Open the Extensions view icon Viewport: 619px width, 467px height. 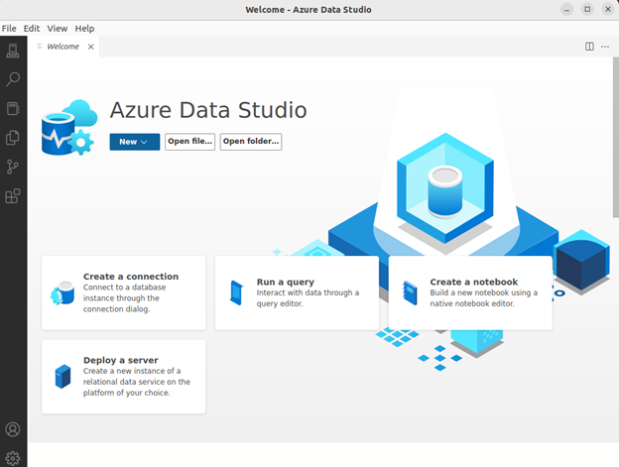click(13, 196)
